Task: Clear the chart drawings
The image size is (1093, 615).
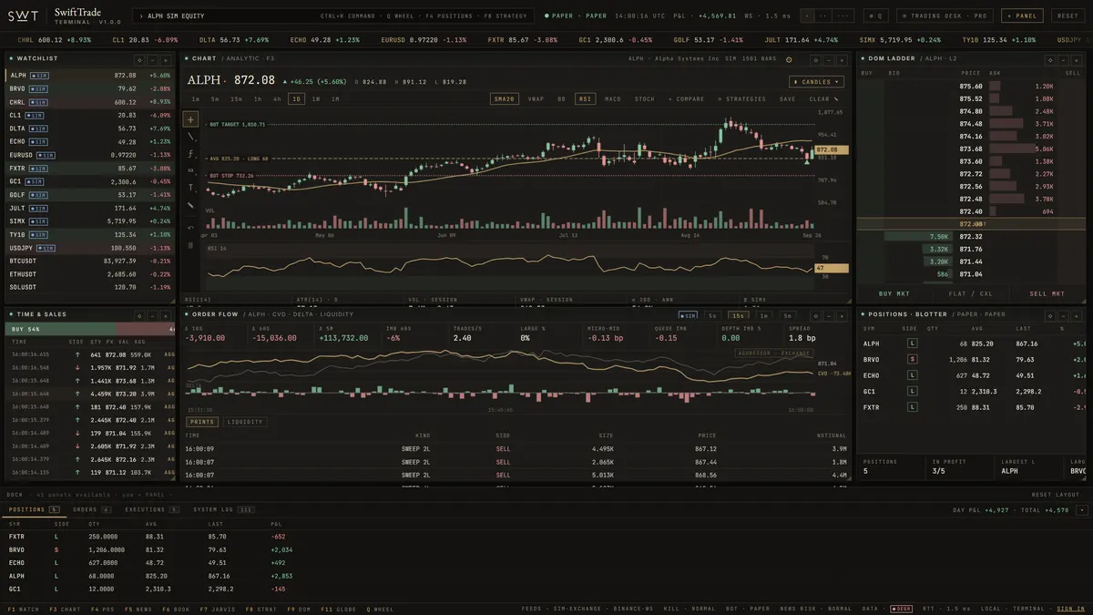Action: (x=822, y=98)
